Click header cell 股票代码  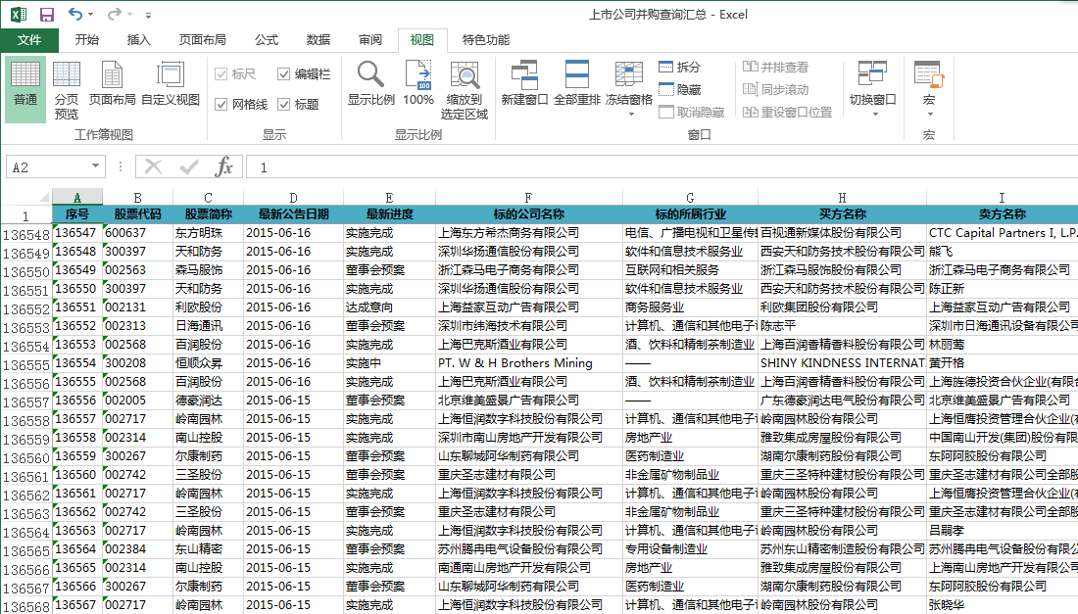pos(137,214)
